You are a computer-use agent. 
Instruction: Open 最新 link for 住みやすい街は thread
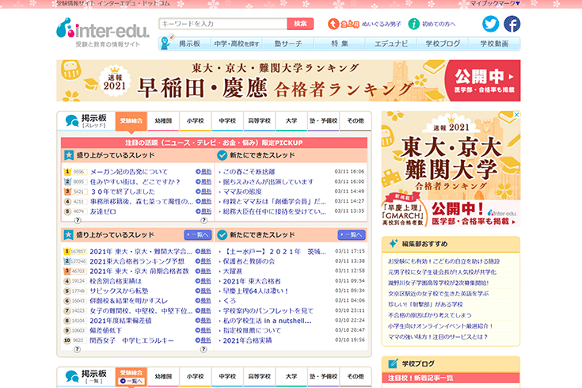(204, 181)
